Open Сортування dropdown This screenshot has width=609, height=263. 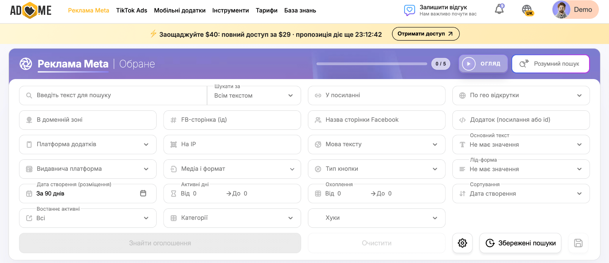[521, 193]
